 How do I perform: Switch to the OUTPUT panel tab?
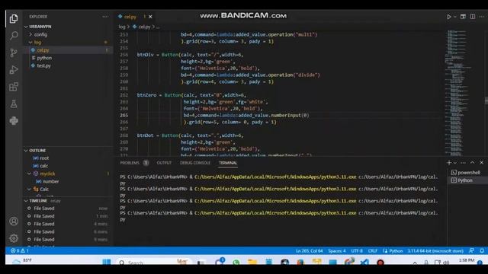[x=164, y=163]
